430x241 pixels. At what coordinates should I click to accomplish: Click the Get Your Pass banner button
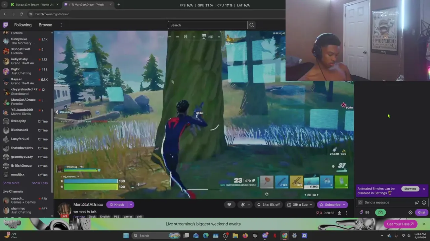[400, 224]
